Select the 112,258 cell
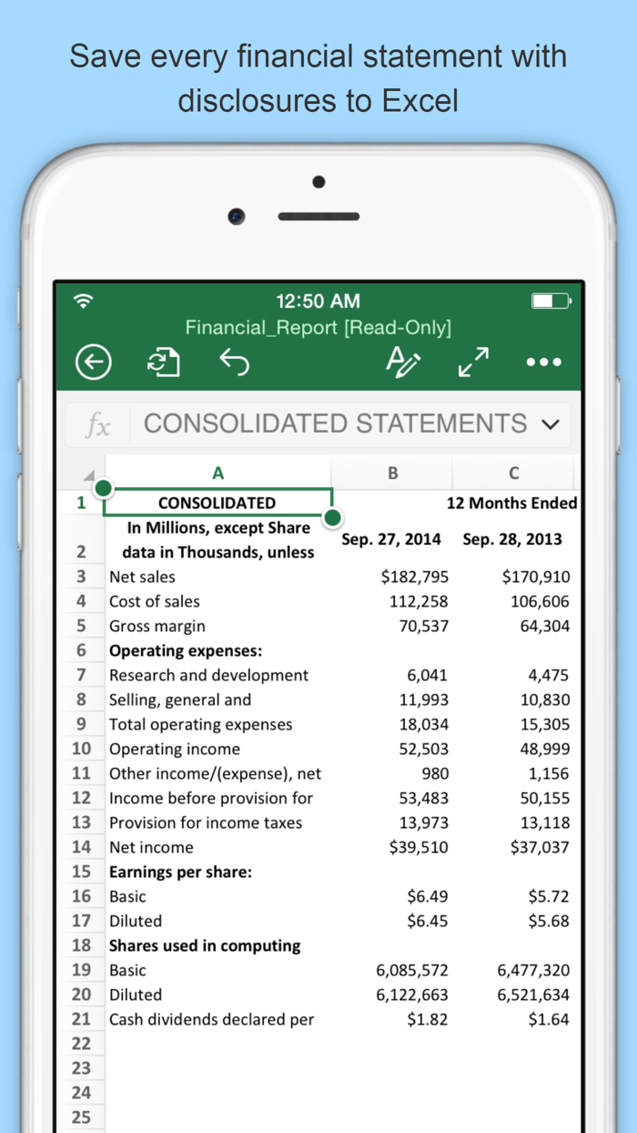The width and height of the screenshot is (637, 1133). click(x=419, y=601)
